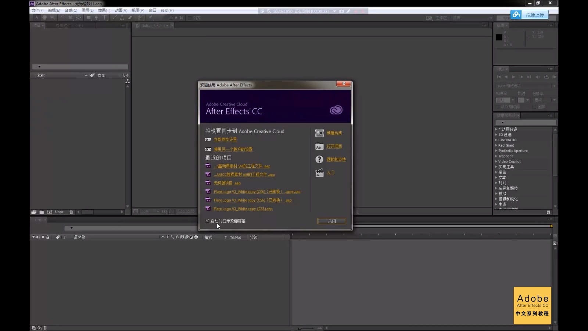This screenshot has width=588, height=331.
Task: Expand the Red Giant effects category
Action: point(496,145)
